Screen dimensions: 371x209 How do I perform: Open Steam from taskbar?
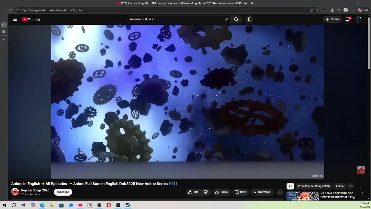(128, 205)
